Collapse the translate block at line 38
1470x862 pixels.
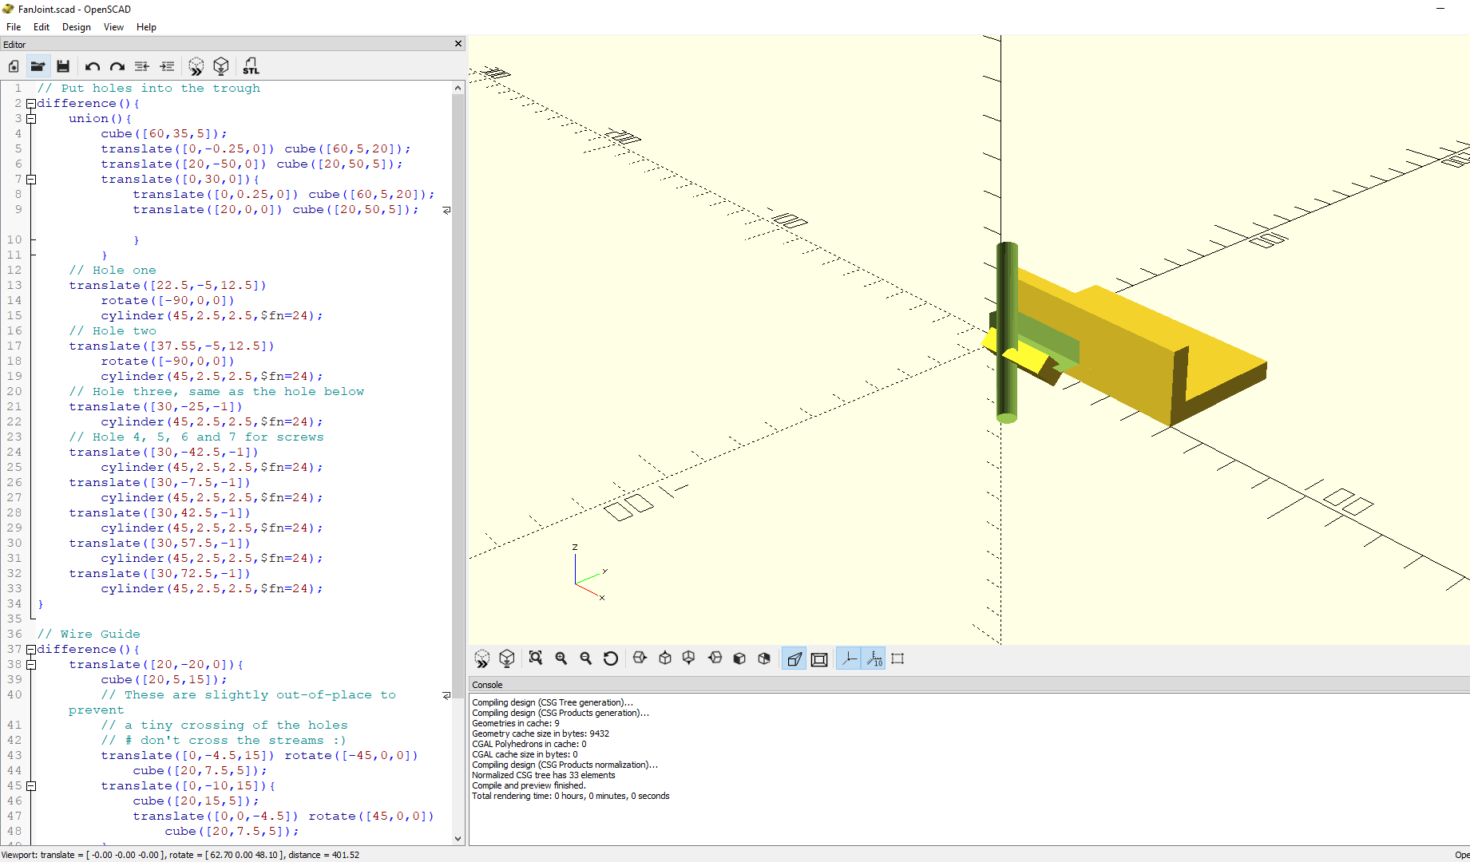coord(31,665)
